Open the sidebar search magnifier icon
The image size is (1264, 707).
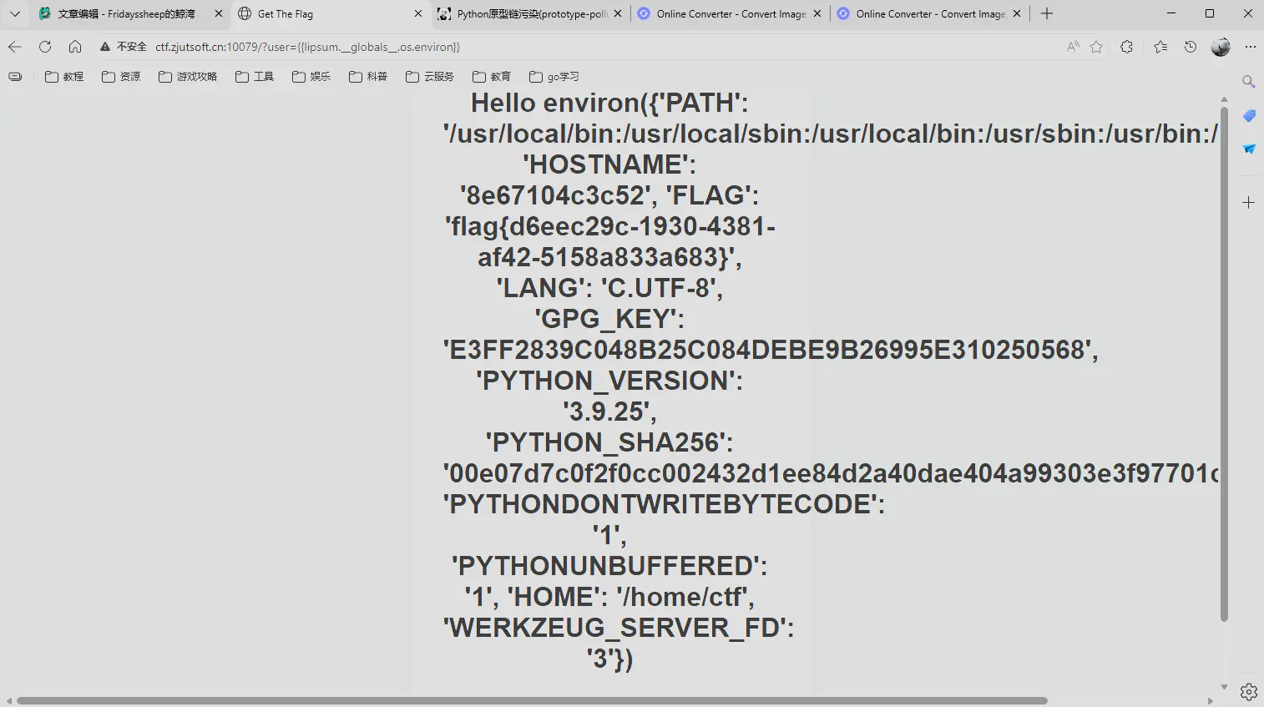point(1248,82)
